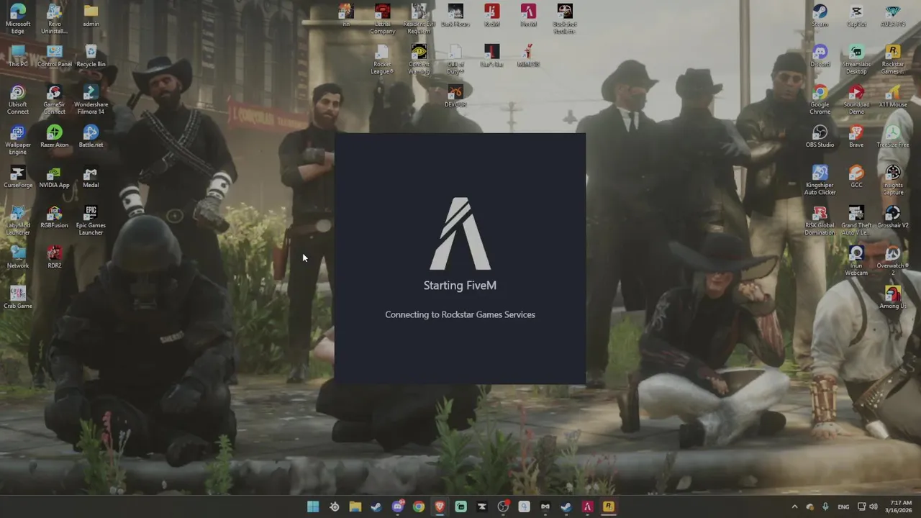Open the ENG language switcher

843,506
